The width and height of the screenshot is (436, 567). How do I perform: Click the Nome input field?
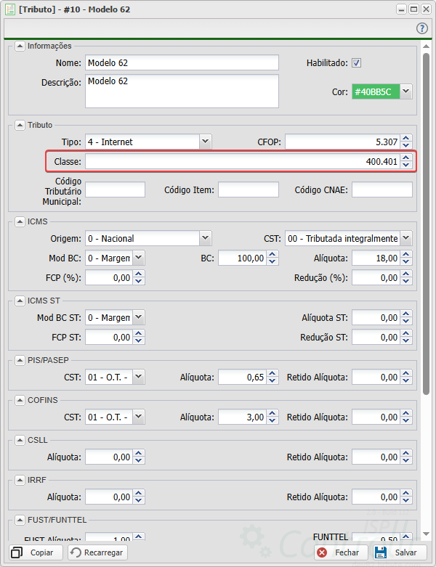click(x=182, y=63)
